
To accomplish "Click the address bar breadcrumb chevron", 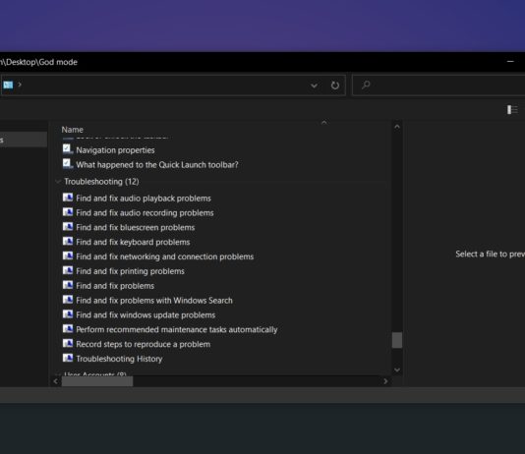I will coord(20,85).
